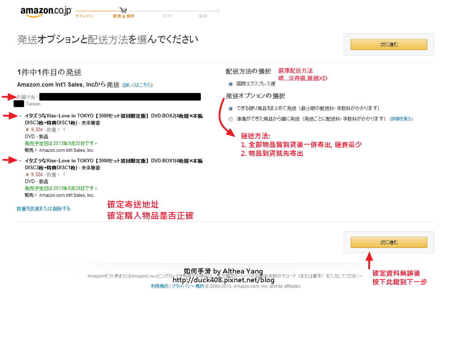Click Amazon.com Int'l Sales, Incから発送 text
This screenshot has height=341, width=452.
[68, 84]
